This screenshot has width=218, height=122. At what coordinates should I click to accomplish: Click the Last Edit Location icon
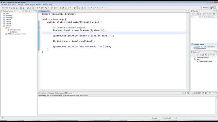coord(98,8)
